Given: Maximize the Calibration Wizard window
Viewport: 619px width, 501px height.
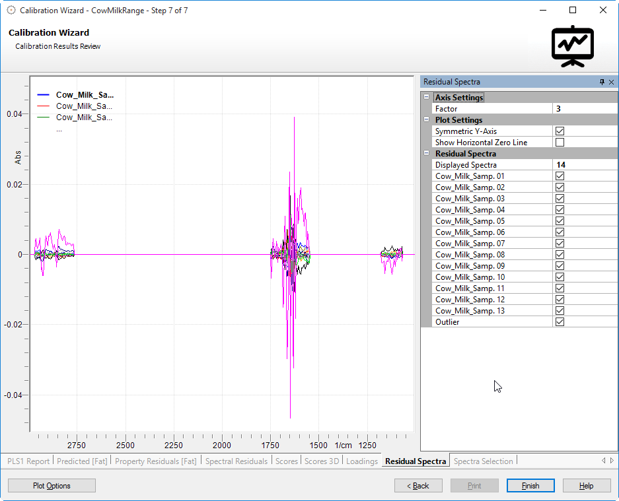Looking at the screenshot, I should tap(573, 10).
